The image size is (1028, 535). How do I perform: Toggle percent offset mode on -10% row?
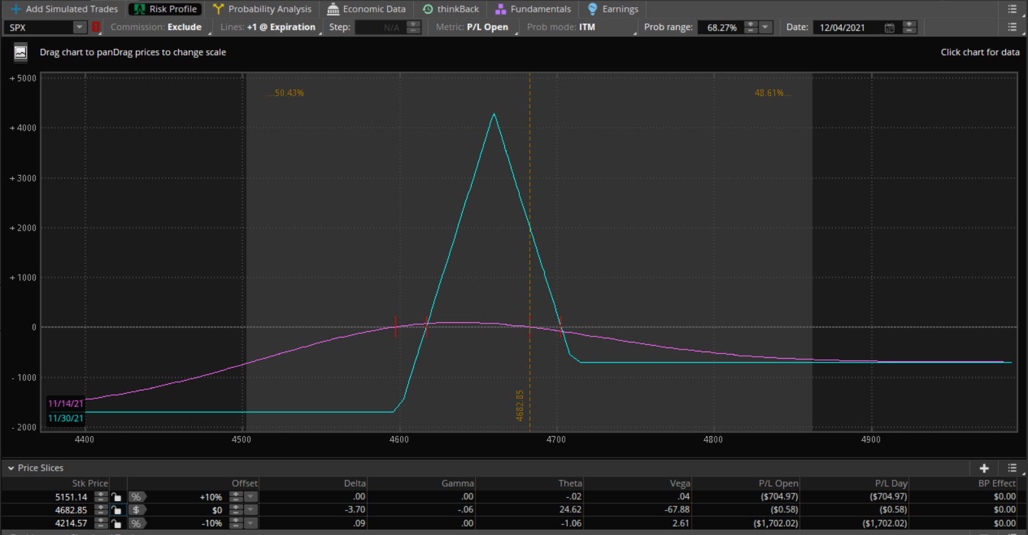coord(137,523)
